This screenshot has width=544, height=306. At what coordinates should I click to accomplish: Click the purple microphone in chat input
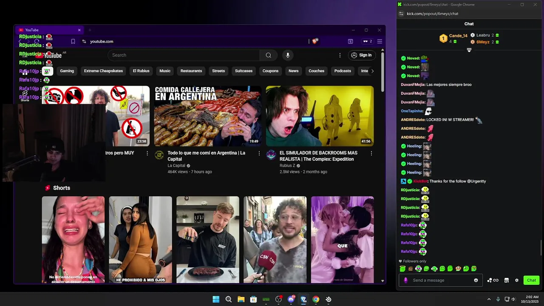[405, 280]
